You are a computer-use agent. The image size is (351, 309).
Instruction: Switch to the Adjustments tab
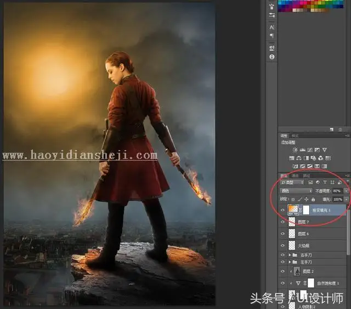[x=284, y=136]
